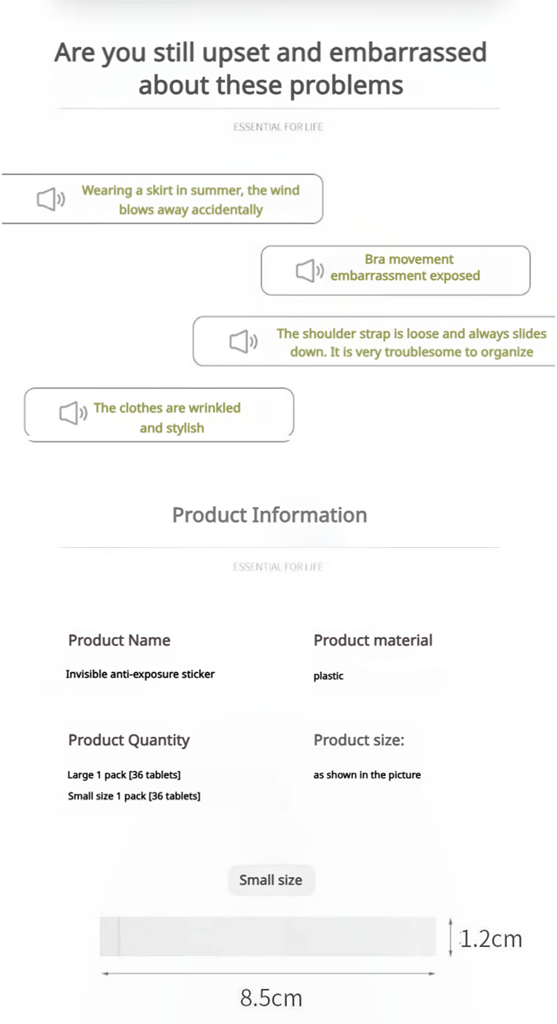Select the Small size label
Viewport: 557px width, 1024px height.
(271, 880)
